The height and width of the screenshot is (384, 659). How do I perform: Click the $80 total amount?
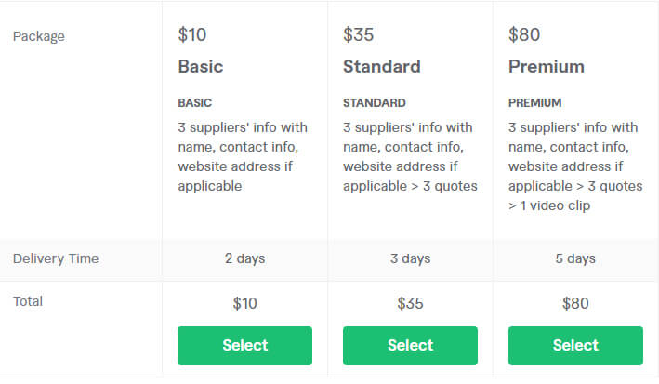[x=575, y=303]
